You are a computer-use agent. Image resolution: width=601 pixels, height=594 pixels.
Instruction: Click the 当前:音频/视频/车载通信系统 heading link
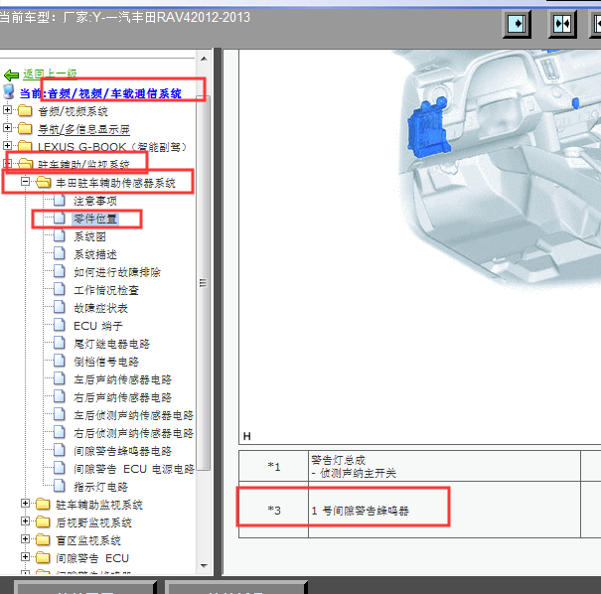pos(100,93)
